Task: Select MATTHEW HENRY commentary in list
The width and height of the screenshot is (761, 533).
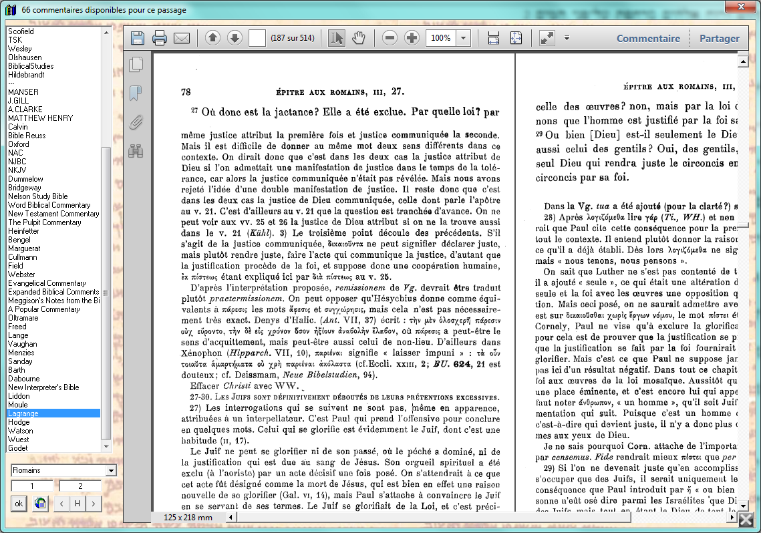Action: coord(40,118)
